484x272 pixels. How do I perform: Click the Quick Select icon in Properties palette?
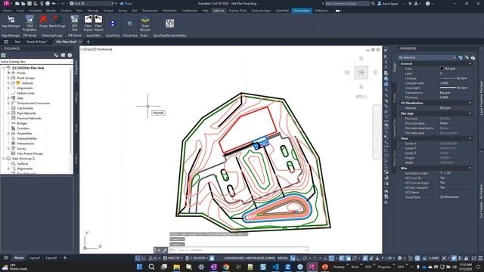[x=473, y=57]
